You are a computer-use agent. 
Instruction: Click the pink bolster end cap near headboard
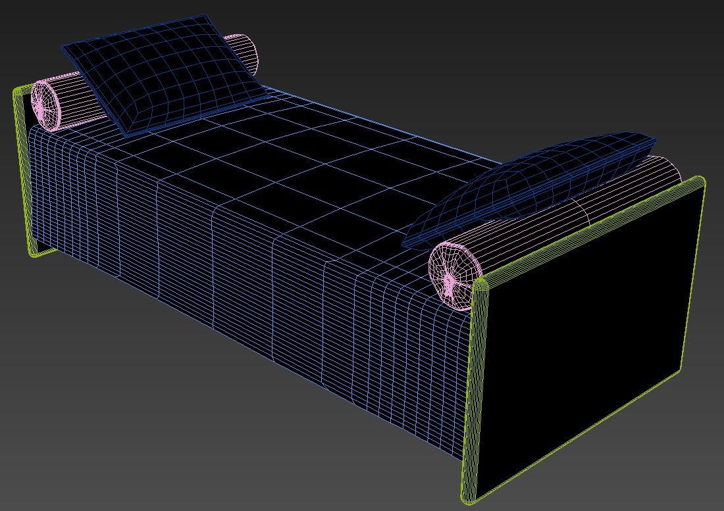click(45, 105)
